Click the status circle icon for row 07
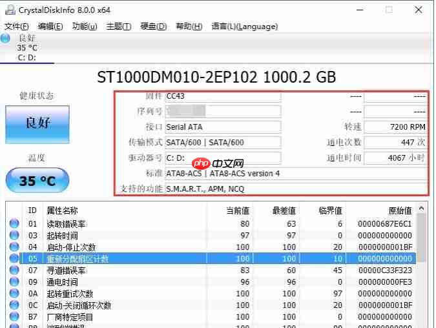 click(x=14, y=270)
